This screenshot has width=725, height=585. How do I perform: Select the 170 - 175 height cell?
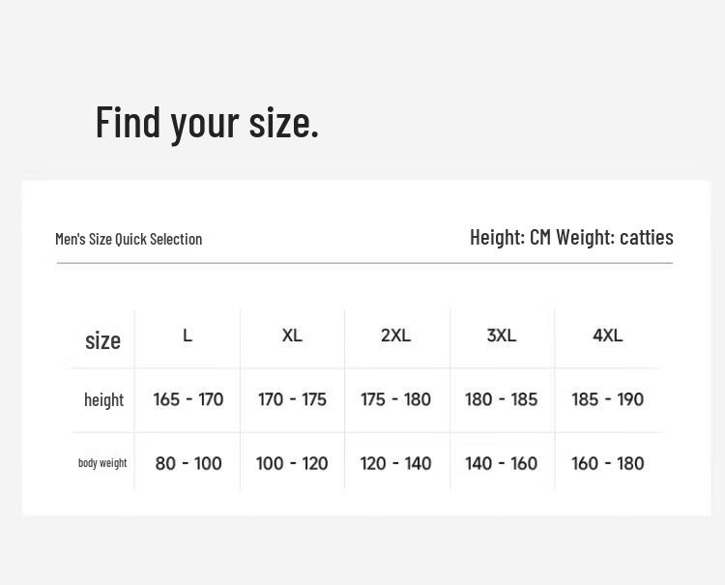292,399
